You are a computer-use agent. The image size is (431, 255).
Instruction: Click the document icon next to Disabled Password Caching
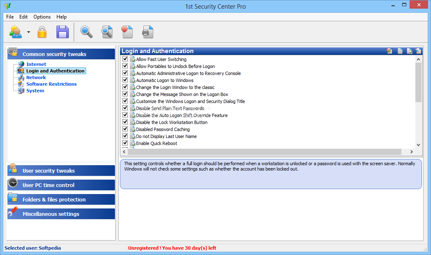pos(133,129)
